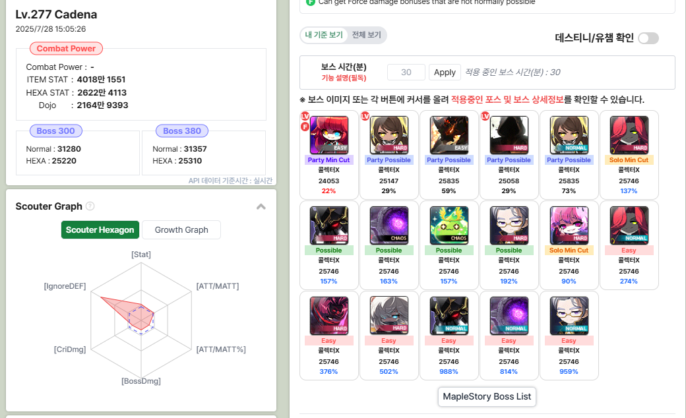This screenshot has height=418, width=686.
Task: Click the Scouter Graph help question-mark icon
Action: click(x=90, y=206)
